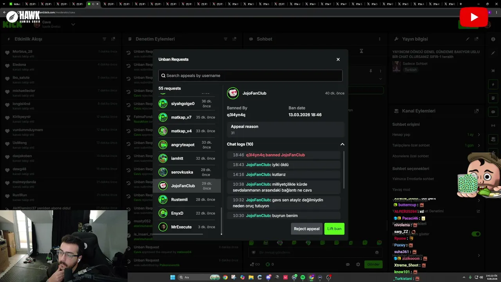Viewport: 501px width, 282px height.
Task: Click the Reject appeal button
Action: coord(306,229)
